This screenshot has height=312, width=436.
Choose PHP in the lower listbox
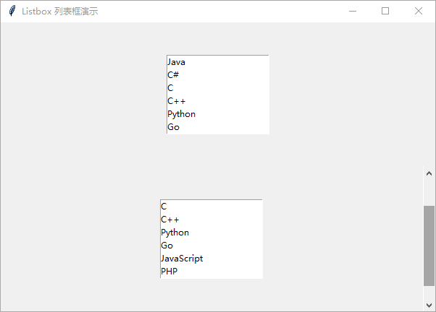tap(211, 272)
